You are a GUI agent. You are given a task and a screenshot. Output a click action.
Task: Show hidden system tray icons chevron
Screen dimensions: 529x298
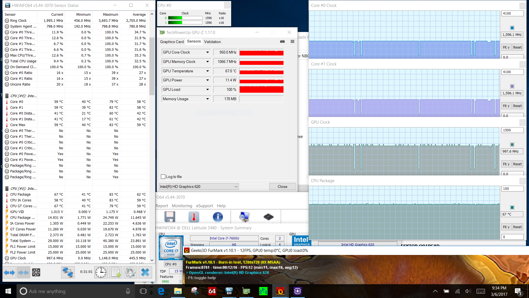click(x=435, y=291)
